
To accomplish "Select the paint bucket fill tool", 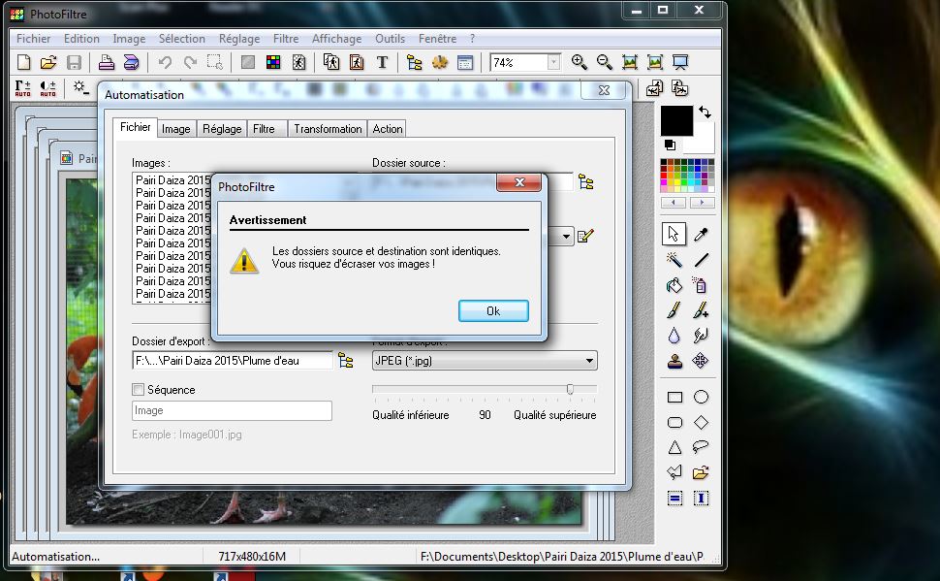I will click(674, 285).
